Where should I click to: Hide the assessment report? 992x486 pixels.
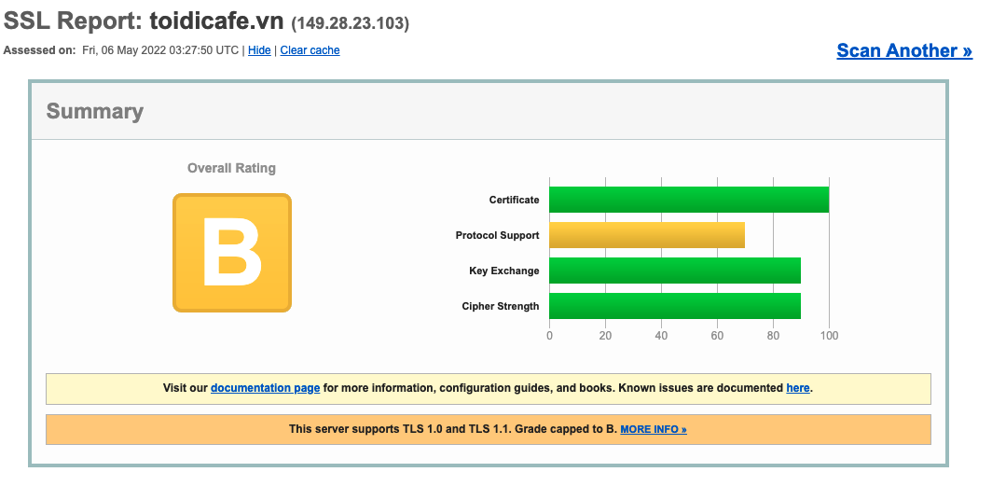[x=259, y=50]
